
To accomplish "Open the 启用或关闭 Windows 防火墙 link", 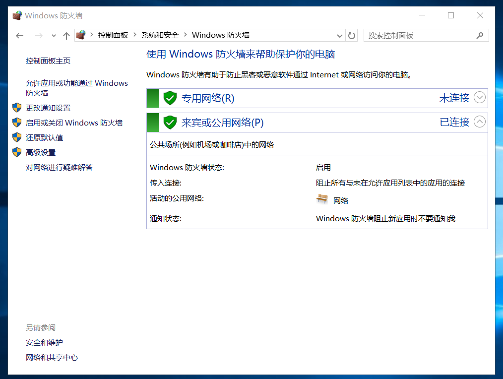I will coord(74,123).
